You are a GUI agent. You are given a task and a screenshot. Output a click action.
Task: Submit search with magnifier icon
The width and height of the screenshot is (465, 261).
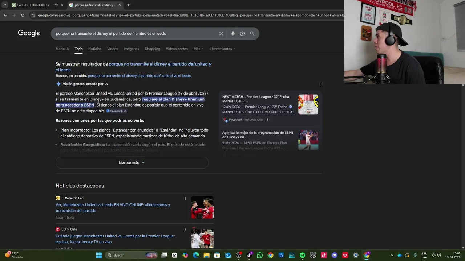(x=252, y=33)
